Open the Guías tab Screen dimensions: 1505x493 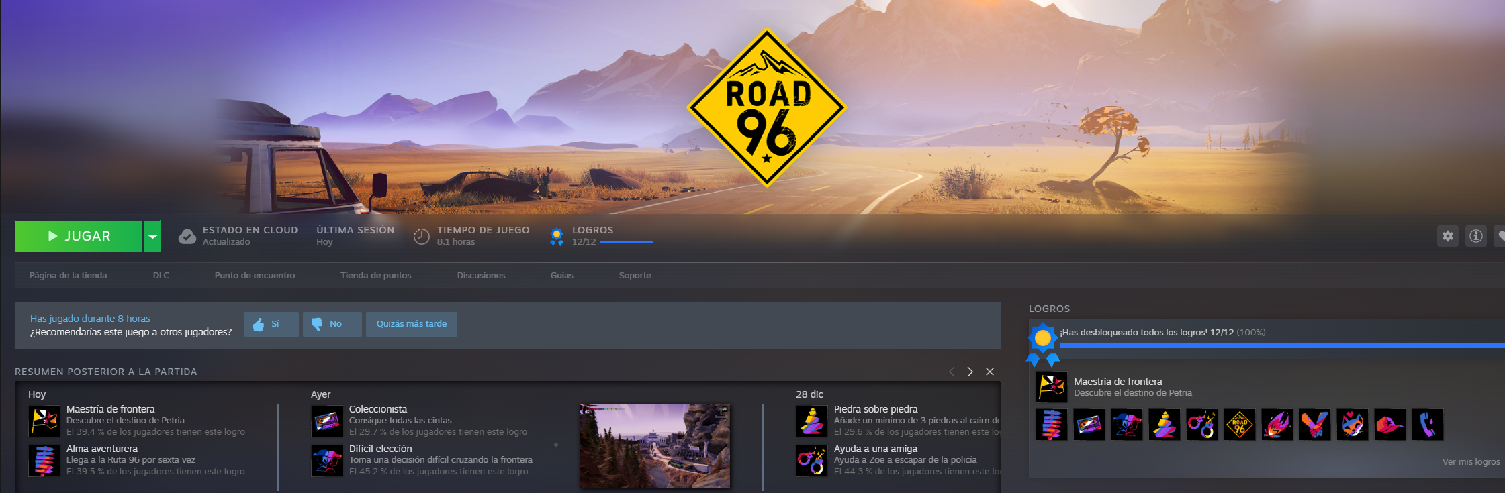562,276
